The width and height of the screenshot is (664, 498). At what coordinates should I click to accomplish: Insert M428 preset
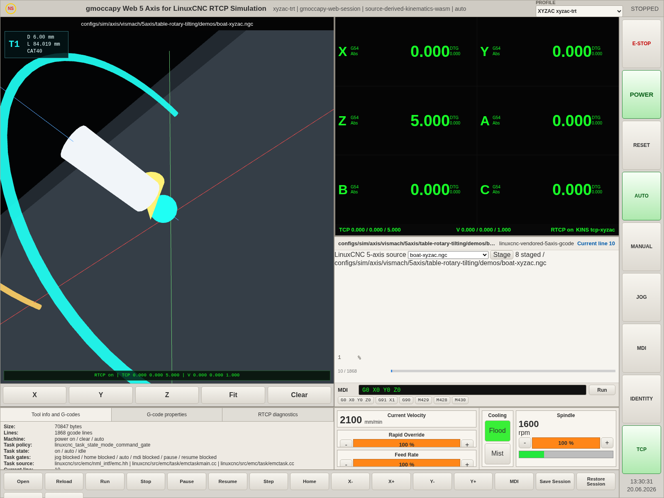[442, 400]
